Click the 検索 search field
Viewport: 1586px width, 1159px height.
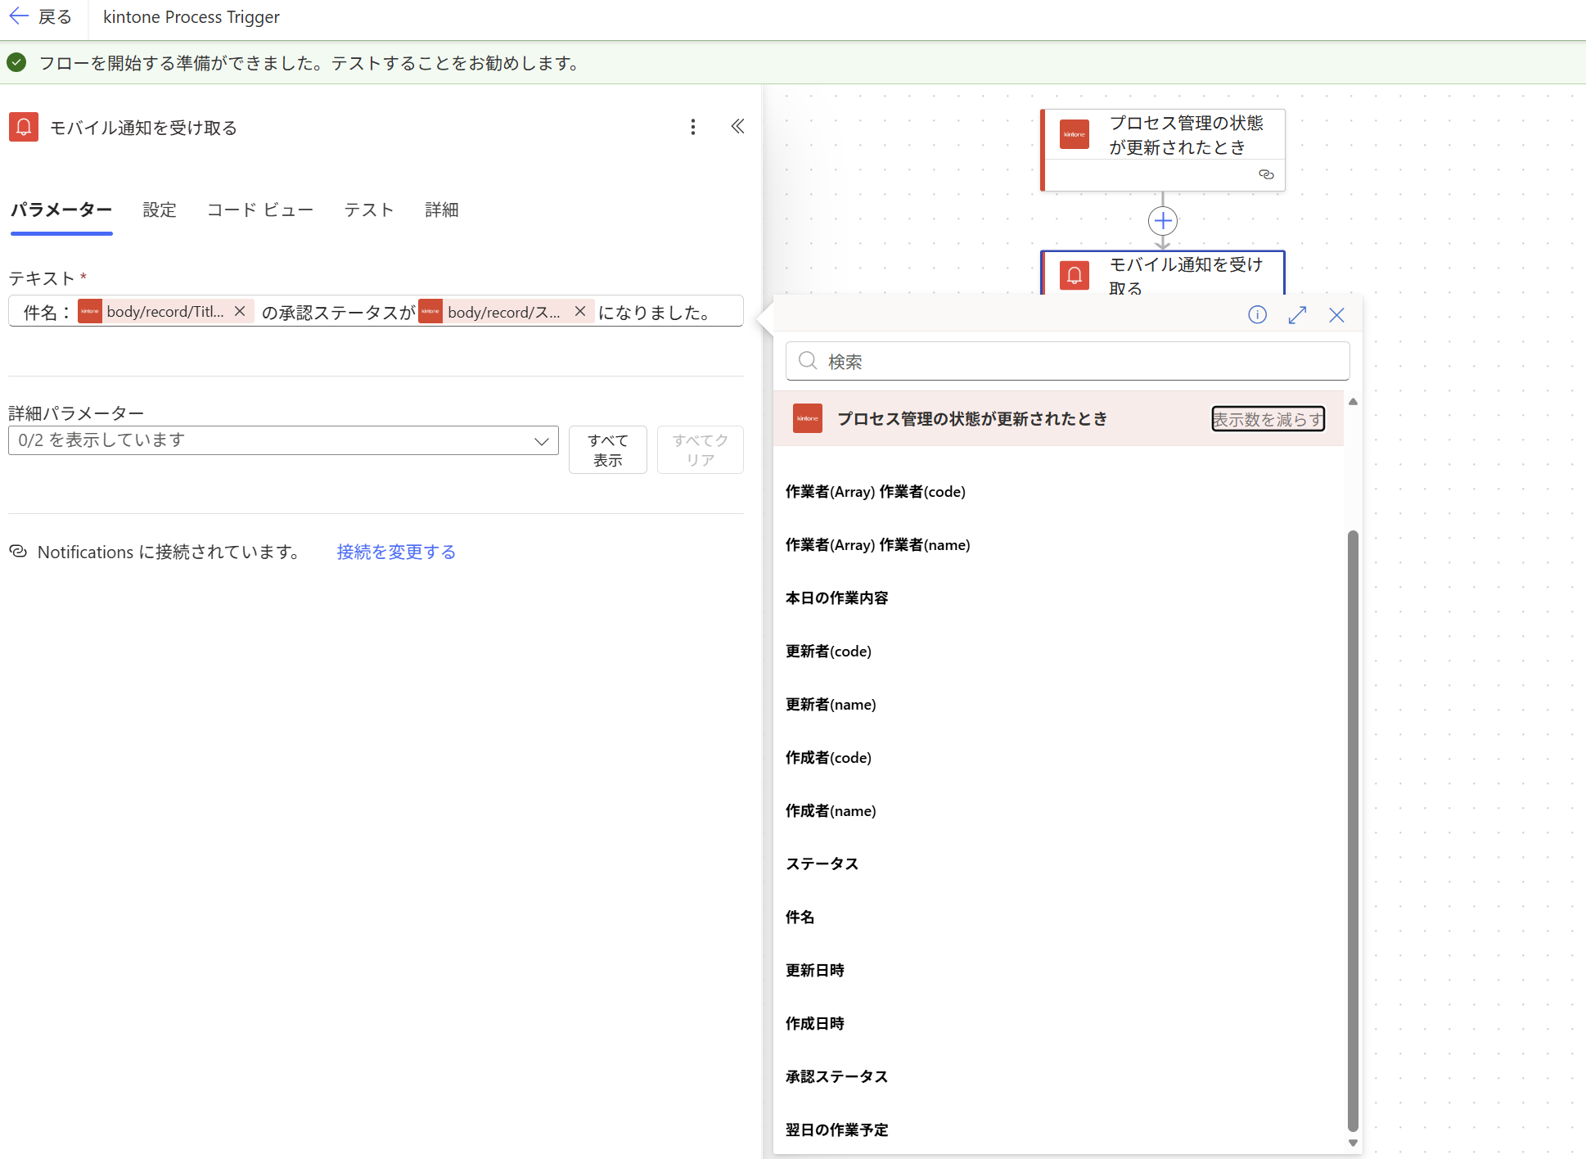pyautogui.click(x=1067, y=361)
